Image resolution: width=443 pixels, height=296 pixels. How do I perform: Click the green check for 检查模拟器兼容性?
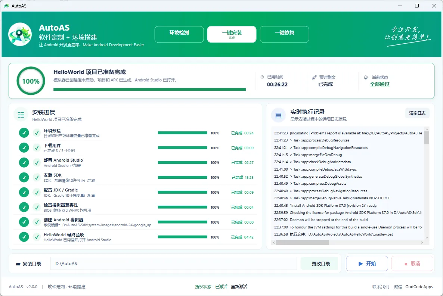coord(24,207)
